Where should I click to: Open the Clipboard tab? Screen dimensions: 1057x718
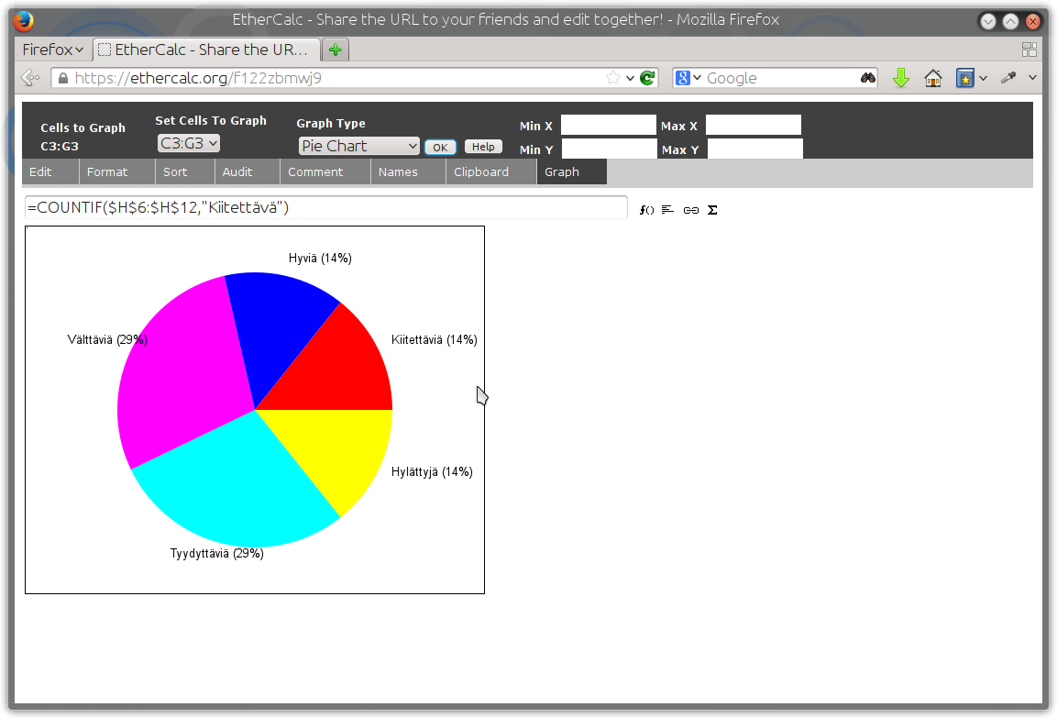481,171
